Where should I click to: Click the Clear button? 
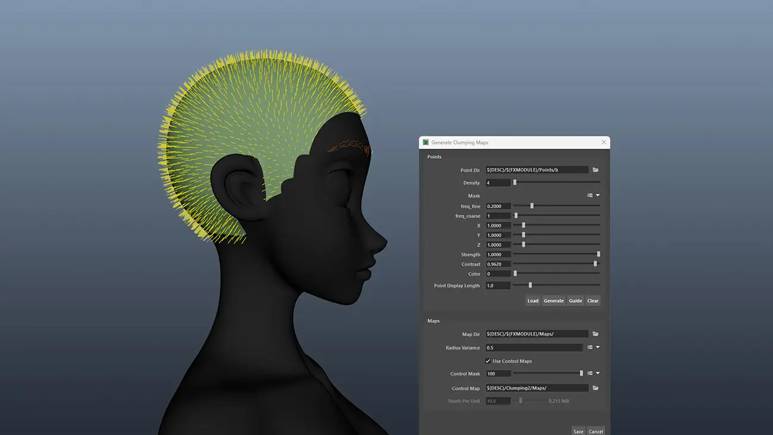tap(593, 301)
